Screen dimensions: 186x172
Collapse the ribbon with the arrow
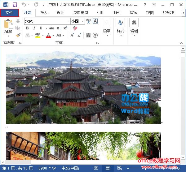click(x=181, y=43)
